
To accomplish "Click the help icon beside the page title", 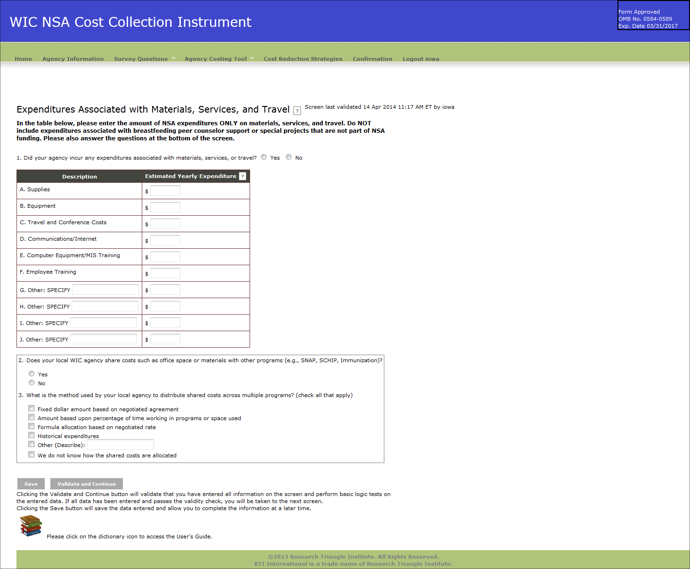I will pos(297,111).
